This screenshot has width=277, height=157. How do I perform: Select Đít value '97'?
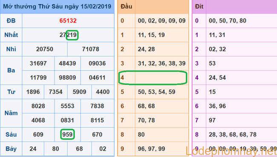[212, 120]
